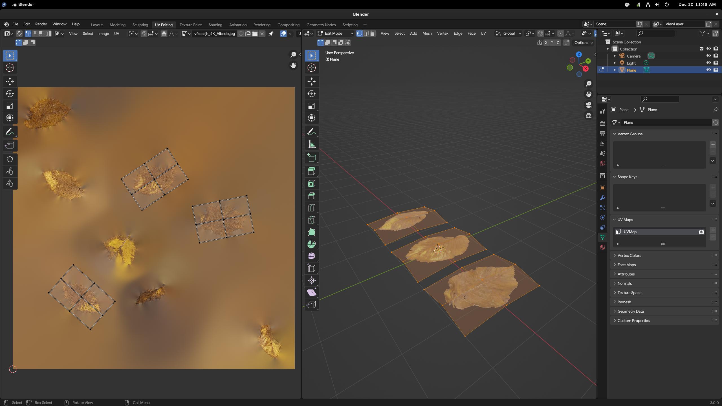The image size is (722, 406).
Task: Select the Extrude Region tool
Action: (312, 171)
